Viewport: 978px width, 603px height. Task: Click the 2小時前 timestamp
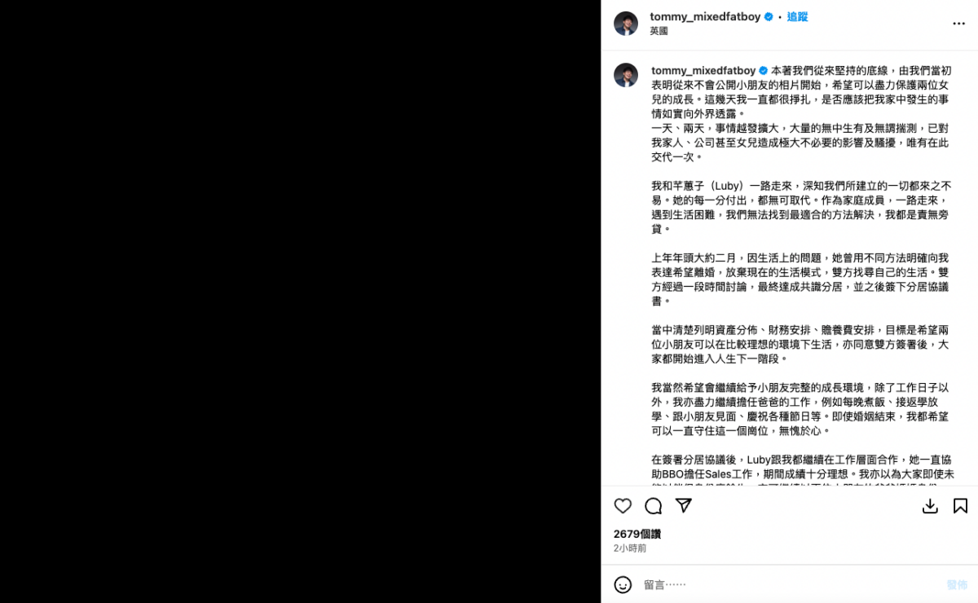(x=630, y=548)
